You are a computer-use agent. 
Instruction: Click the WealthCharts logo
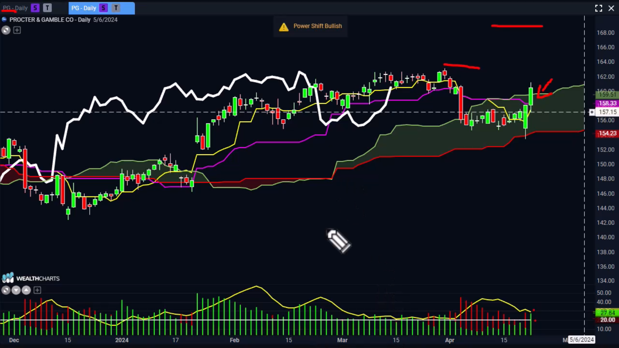pos(31,278)
